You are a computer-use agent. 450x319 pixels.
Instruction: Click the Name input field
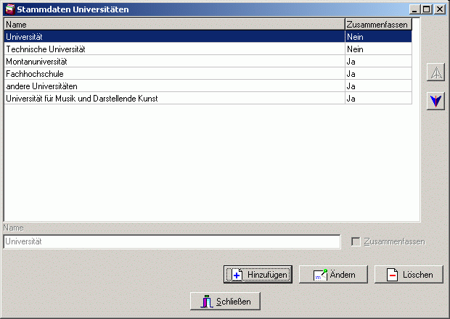tap(172, 241)
